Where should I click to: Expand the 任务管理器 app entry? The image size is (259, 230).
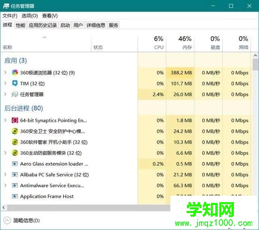tap(5, 94)
